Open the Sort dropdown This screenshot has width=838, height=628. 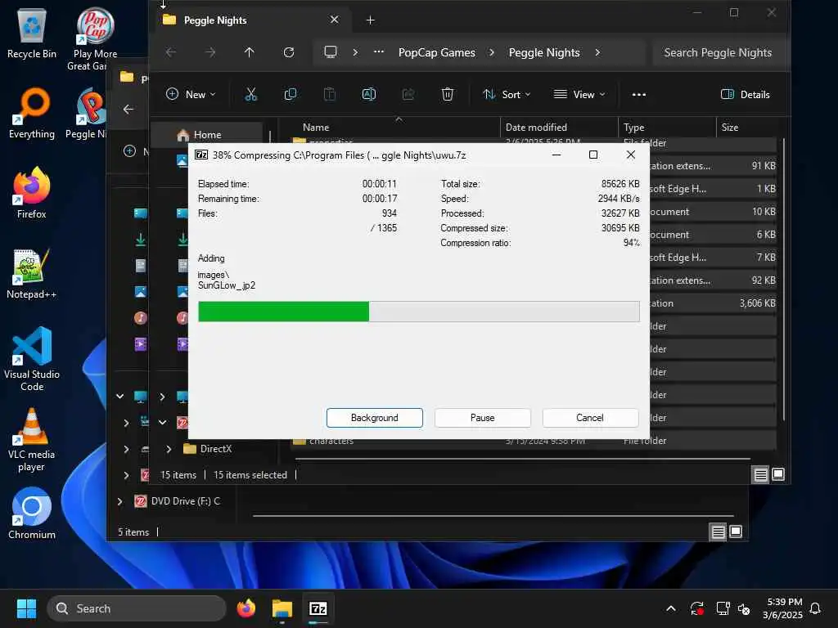(x=507, y=95)
